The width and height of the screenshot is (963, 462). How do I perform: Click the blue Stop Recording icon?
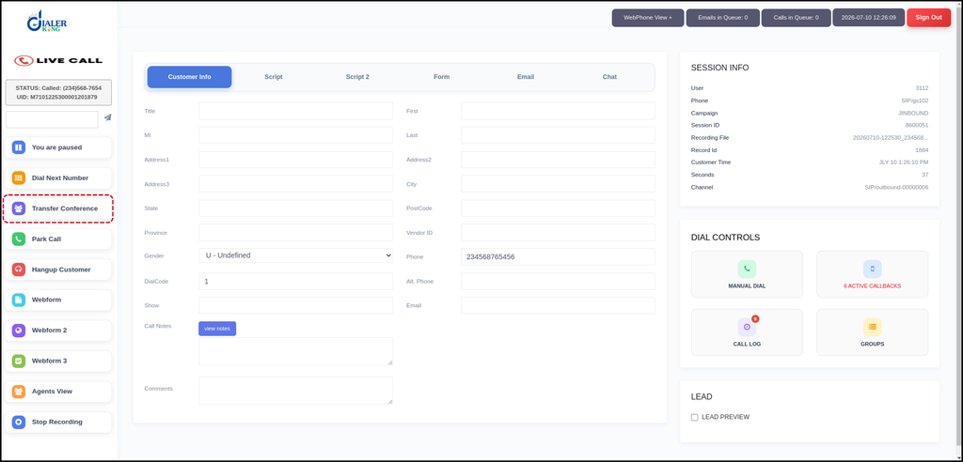[19, 422]
